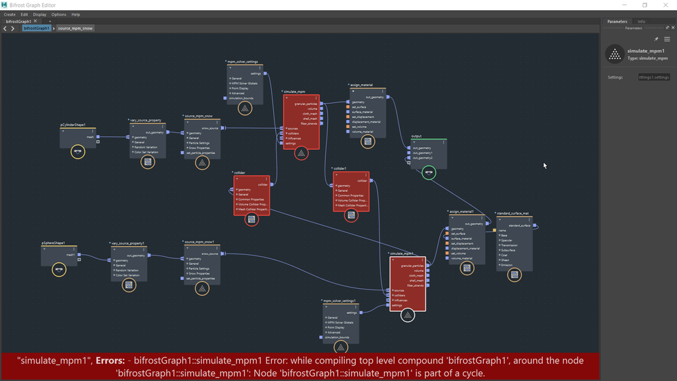The image size is (677, 381).
Task: Click the simulate_mpm1 icon in Parameters
Action: click(x=615, y=54)
